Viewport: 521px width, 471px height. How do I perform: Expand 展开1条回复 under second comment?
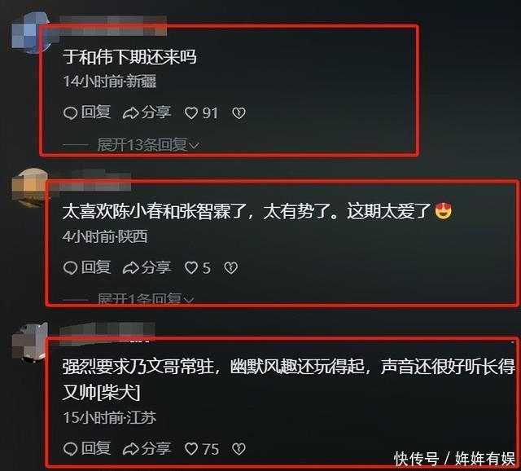click(146, 299)
